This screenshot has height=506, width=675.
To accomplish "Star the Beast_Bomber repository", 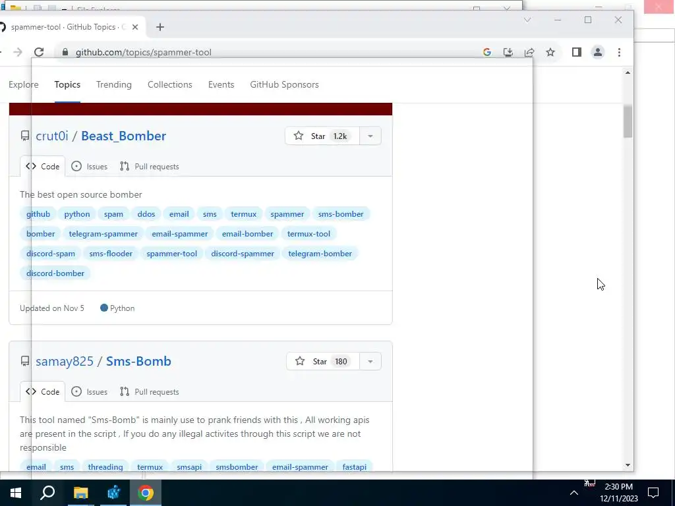I will [322, 136].
